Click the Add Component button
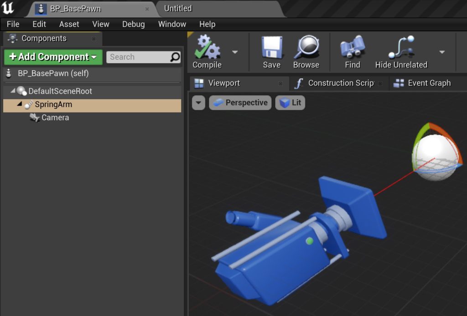 (x=53, y=57)
